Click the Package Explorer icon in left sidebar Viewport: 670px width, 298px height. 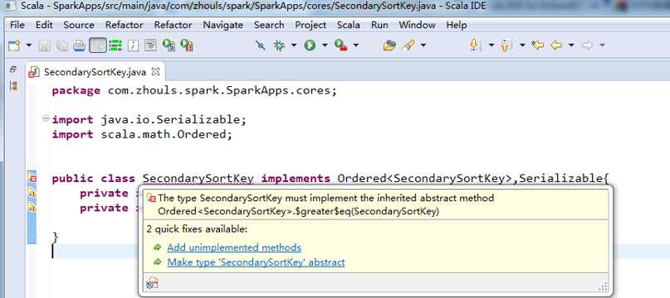13,86
